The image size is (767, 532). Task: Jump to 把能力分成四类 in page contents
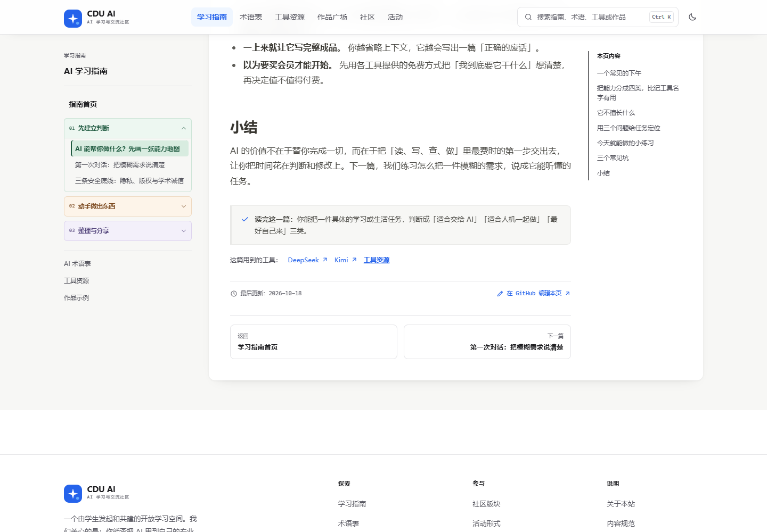click(x=638, y=93)
